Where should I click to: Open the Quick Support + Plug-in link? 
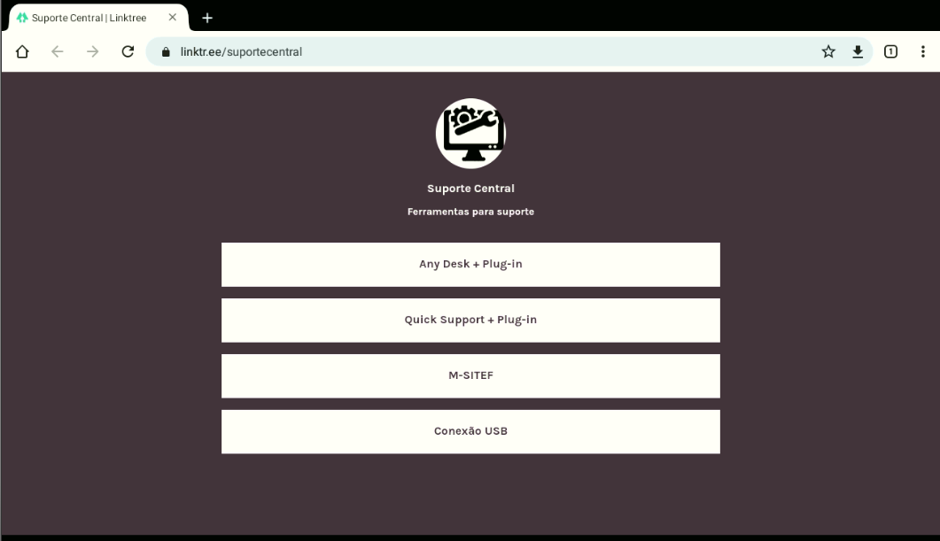point(470,320)
